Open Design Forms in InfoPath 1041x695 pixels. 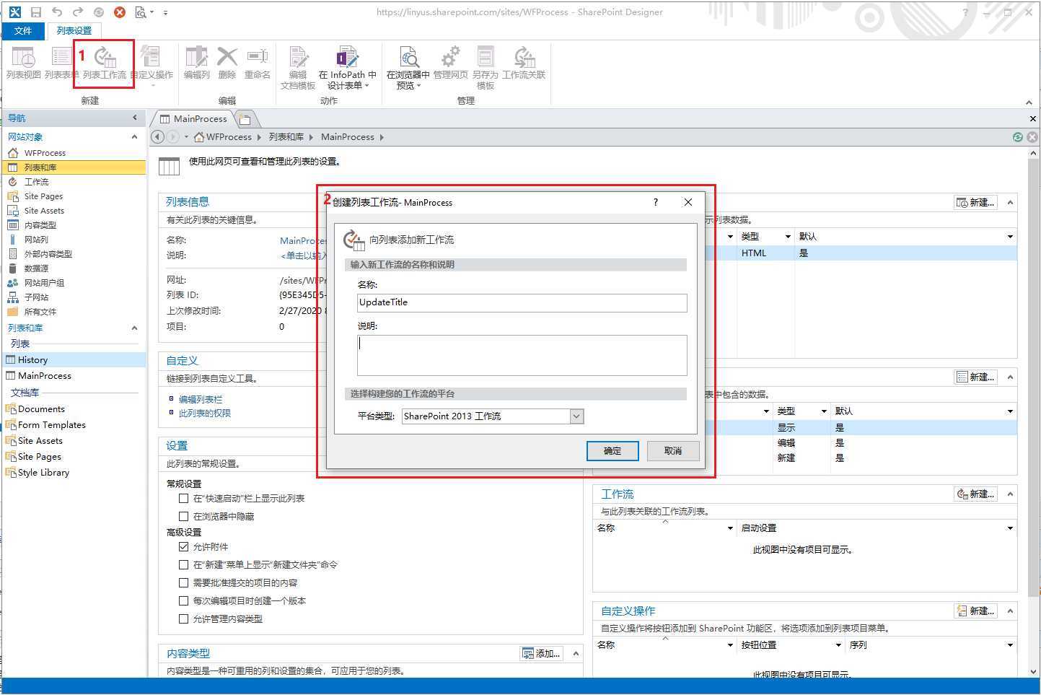point(347,68)
